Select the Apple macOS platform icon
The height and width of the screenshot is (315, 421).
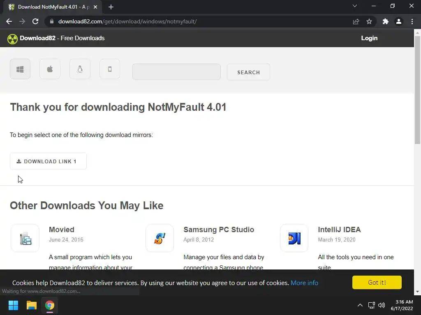coord(50,69)
